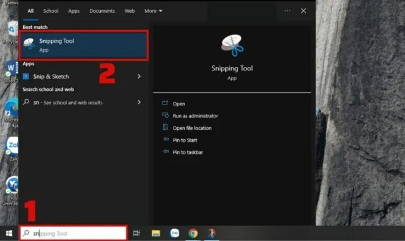Open the Zalo desktop shortcut
405x241 pixels.
[12, 148]
